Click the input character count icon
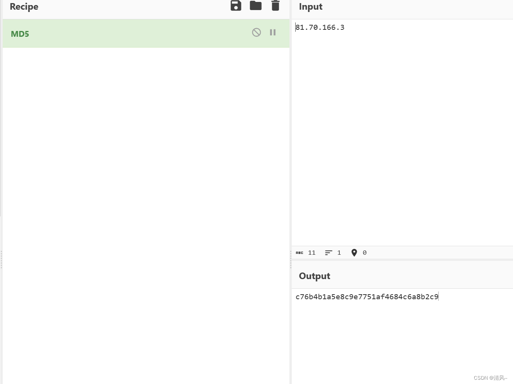Screen dimensions: 513x384 tap(300, 253)
